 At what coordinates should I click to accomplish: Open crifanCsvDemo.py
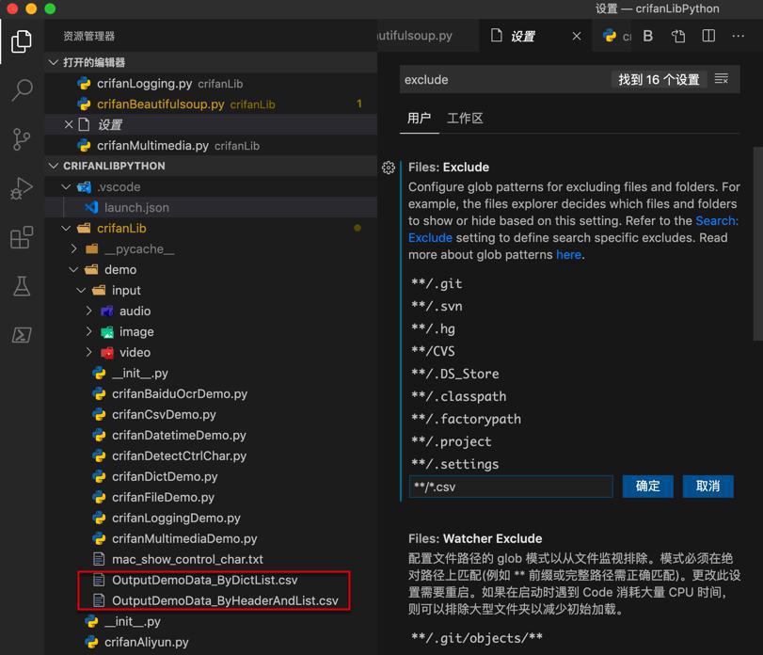(211, 415)
